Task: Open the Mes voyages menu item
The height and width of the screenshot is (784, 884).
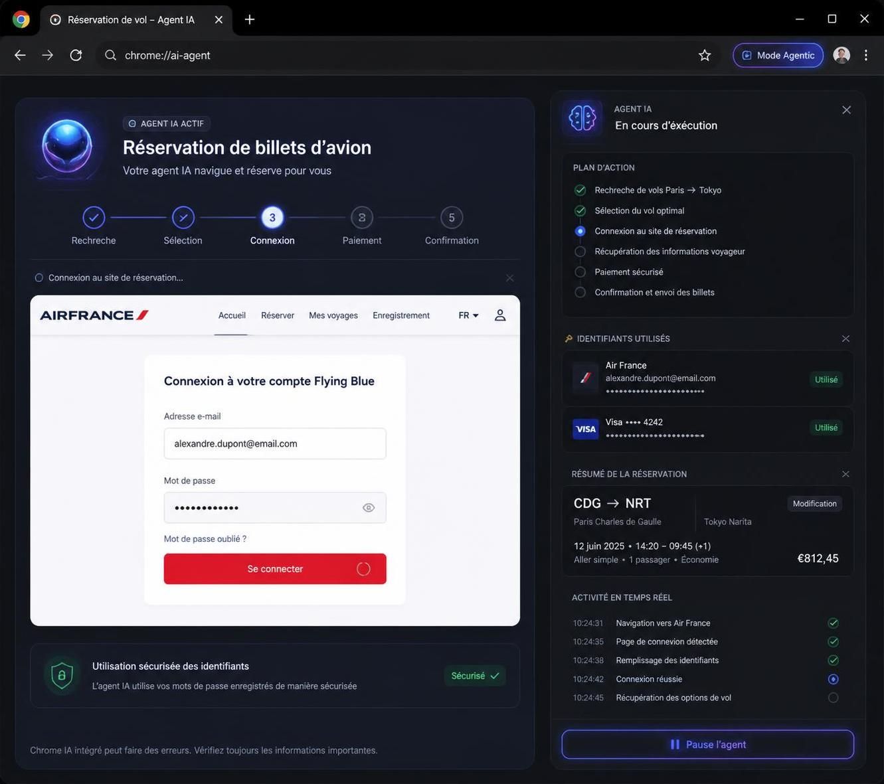Action: click(333, 315)
